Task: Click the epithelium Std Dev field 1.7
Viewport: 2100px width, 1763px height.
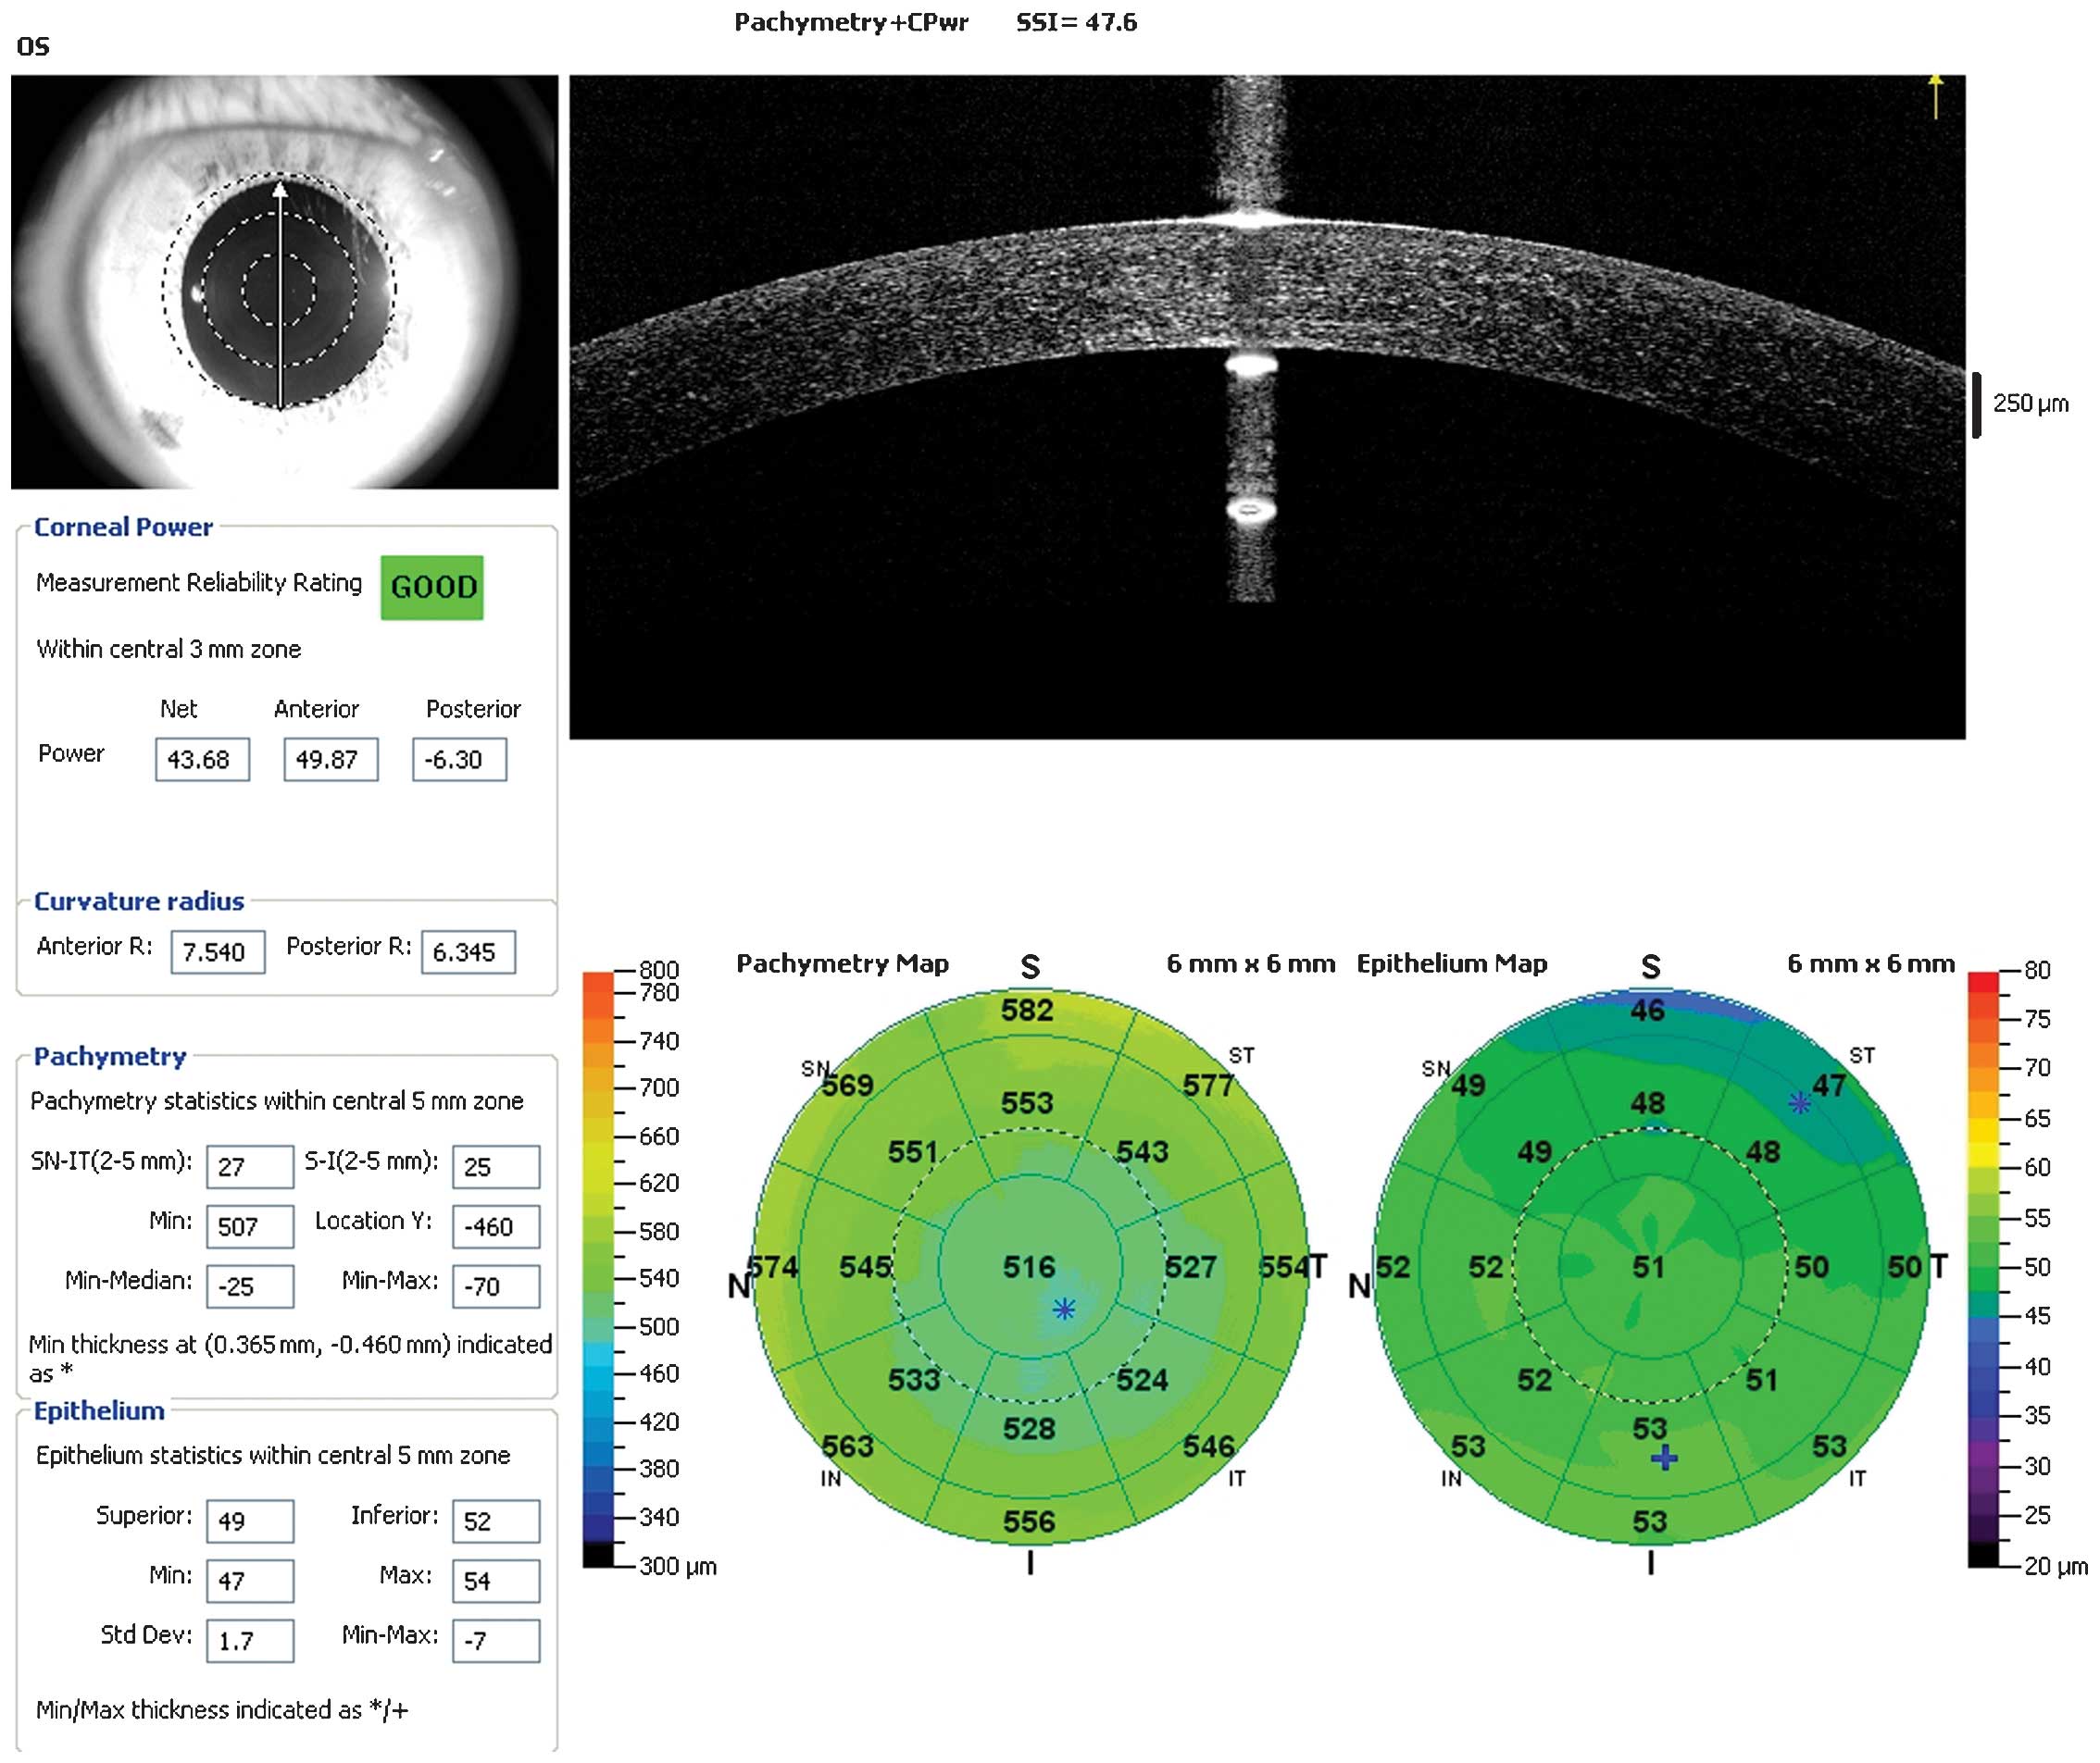Action: pos(249,1640)
